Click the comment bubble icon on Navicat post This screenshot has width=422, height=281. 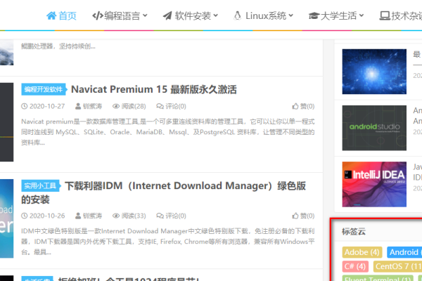[x=158, y=106]
